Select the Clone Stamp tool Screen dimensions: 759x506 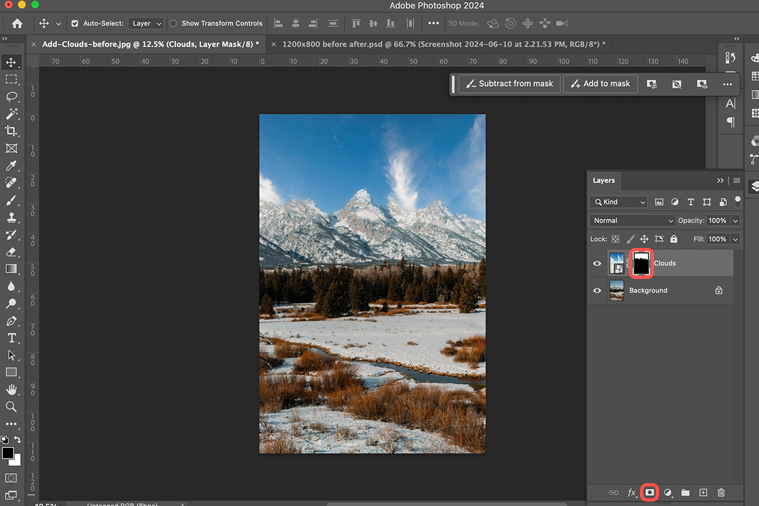(11, 217)
